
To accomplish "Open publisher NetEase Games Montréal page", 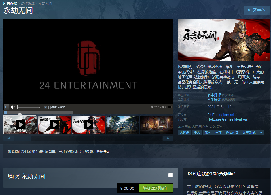I will tap(227, 119).
